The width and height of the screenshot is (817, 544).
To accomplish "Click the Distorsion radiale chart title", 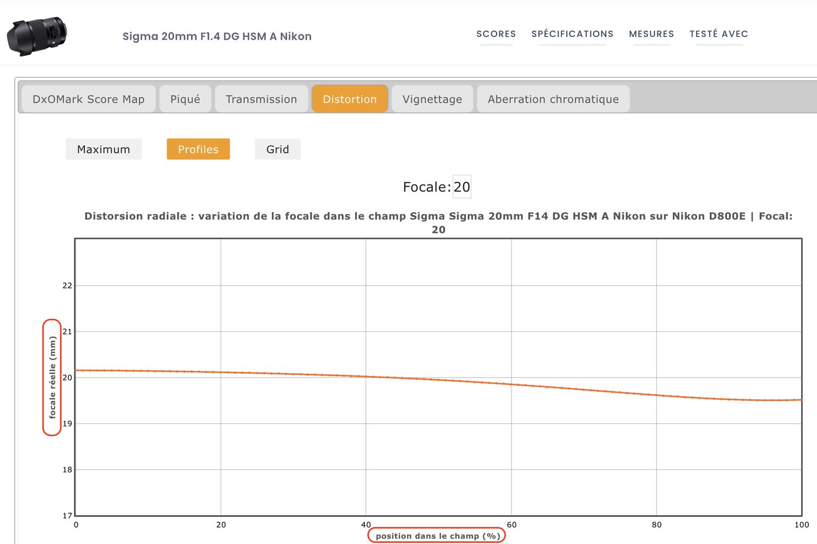I will click(x=438, y=222).
